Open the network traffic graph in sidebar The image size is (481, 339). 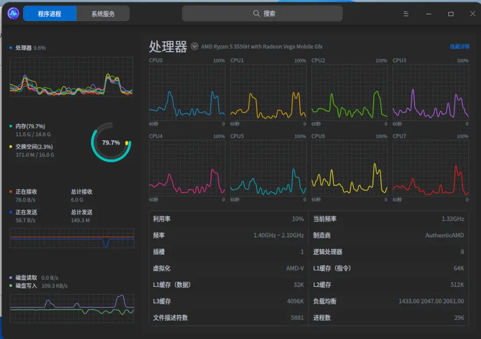[72, 238]
